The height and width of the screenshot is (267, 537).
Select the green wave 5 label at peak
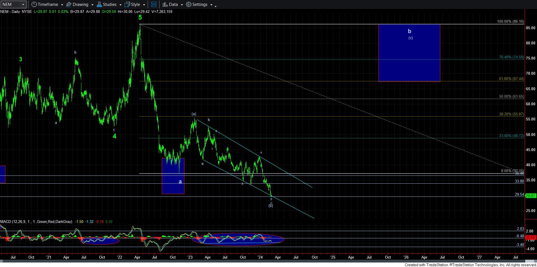(140, 17)
